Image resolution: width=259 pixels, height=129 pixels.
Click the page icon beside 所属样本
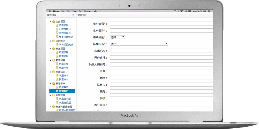pyautogui.click(x=57, y=76)
